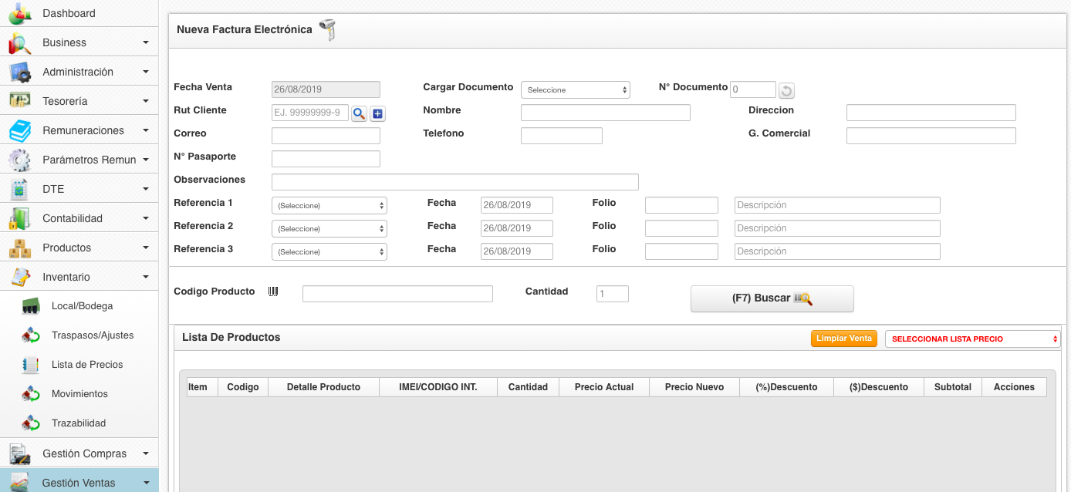Open the Seleccionar Lista Precio dropdown
This screenshot has width=1071, height=492.
pos(972,339)
